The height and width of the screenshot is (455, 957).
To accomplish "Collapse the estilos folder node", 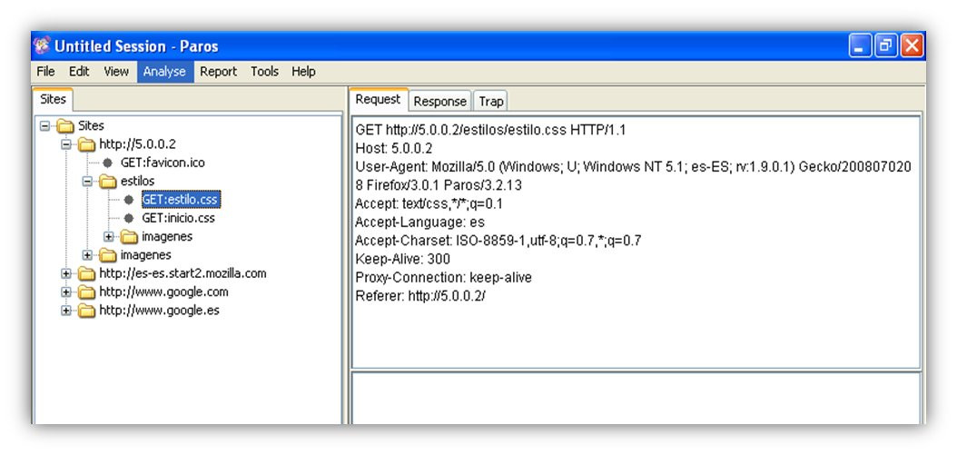I will pos(87,182).
